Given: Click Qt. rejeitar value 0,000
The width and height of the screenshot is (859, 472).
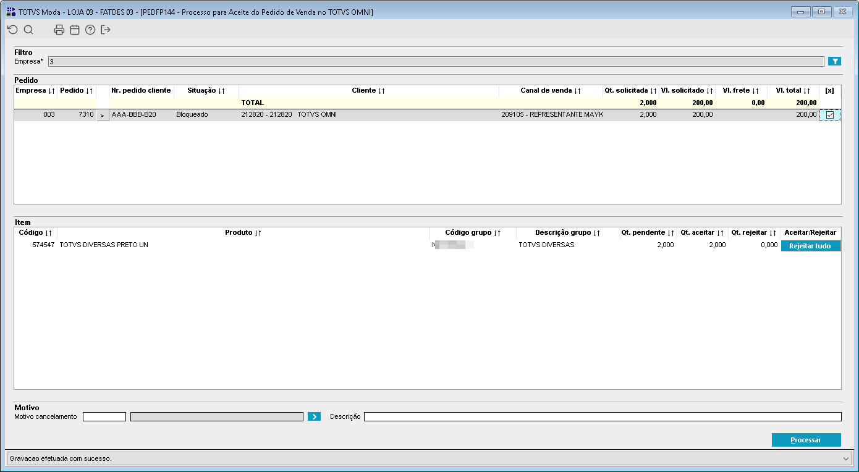Looking at the screenshot, I should point(754,245).
